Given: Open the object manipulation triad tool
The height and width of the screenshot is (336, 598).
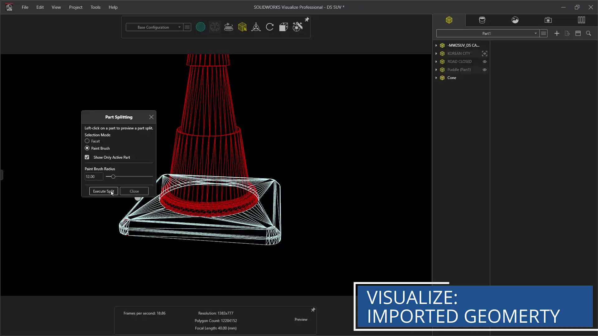Looking at the screenshot, I should coord(256,27).
